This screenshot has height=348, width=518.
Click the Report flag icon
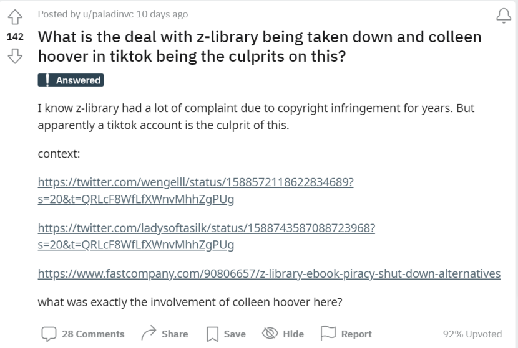[329, 334]
